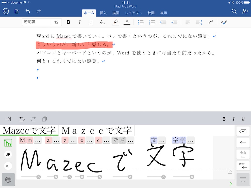Undo handwriting in mazec toolbar
Screen dimensions: 251x188
(22, 119)
